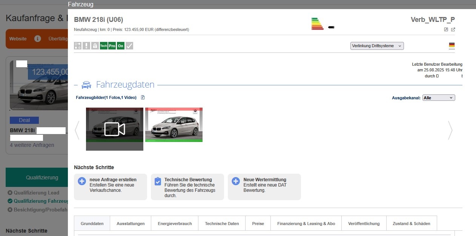Click the Fahrzeugbilder(1 Fotos,1 Video) label
Viewport: 476px width, 236px height.
coord(106,97)
